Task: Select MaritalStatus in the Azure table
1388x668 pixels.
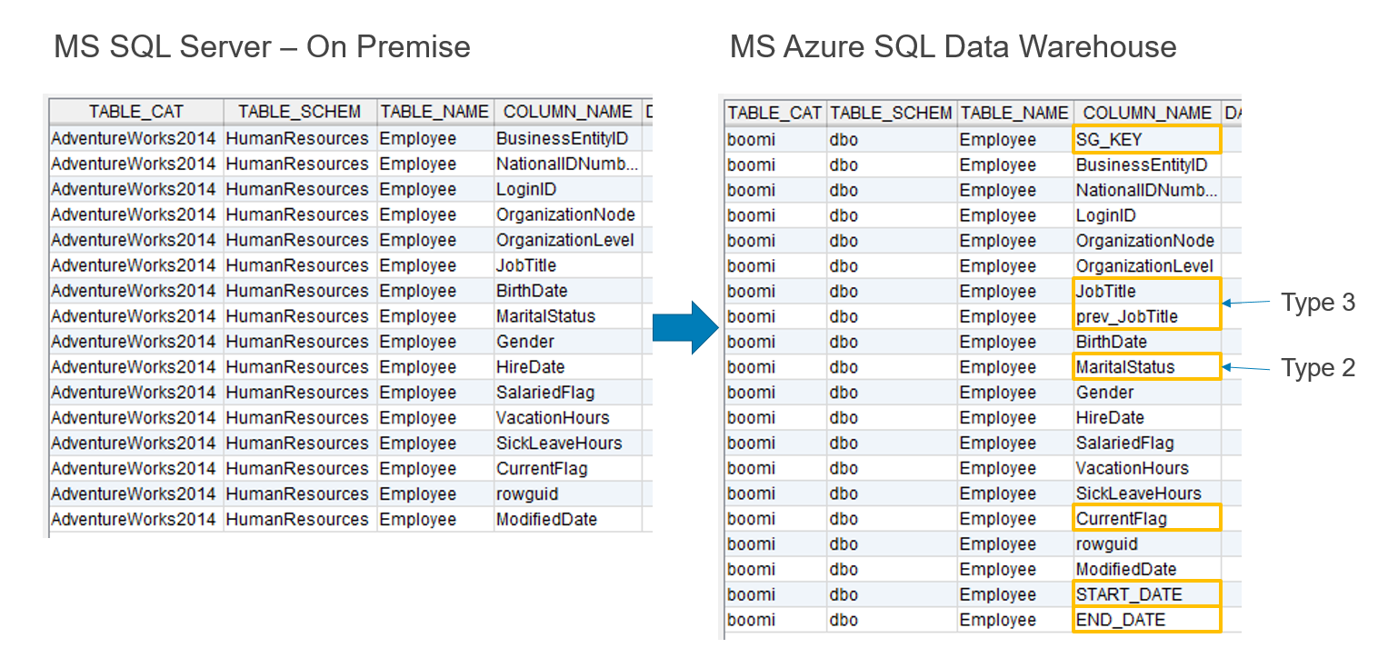Action: click(1146, 367)
